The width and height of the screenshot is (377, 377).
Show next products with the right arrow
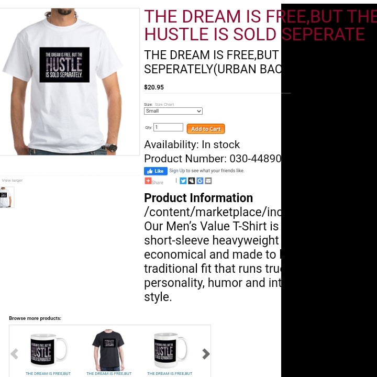206,353
